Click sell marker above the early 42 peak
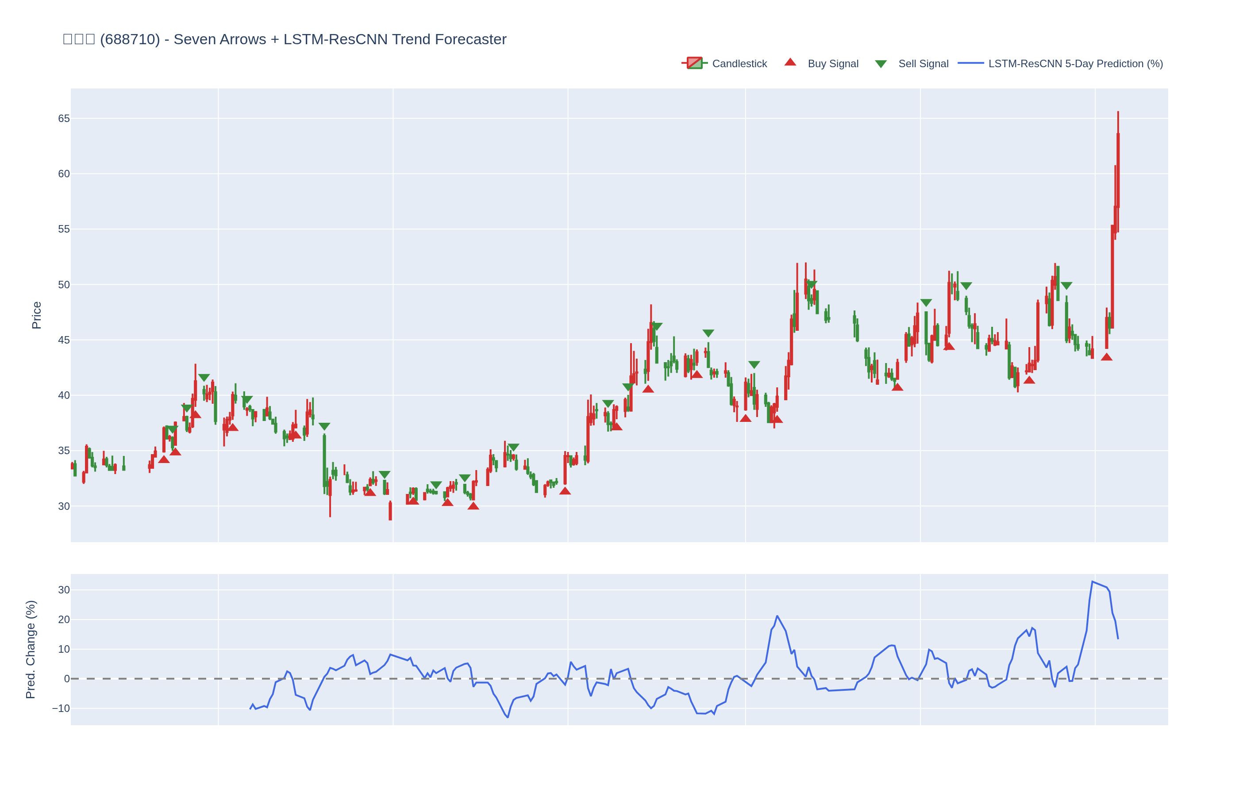Image resolution: width=1239 pixels, height=796 pixels. coord(204,377)
